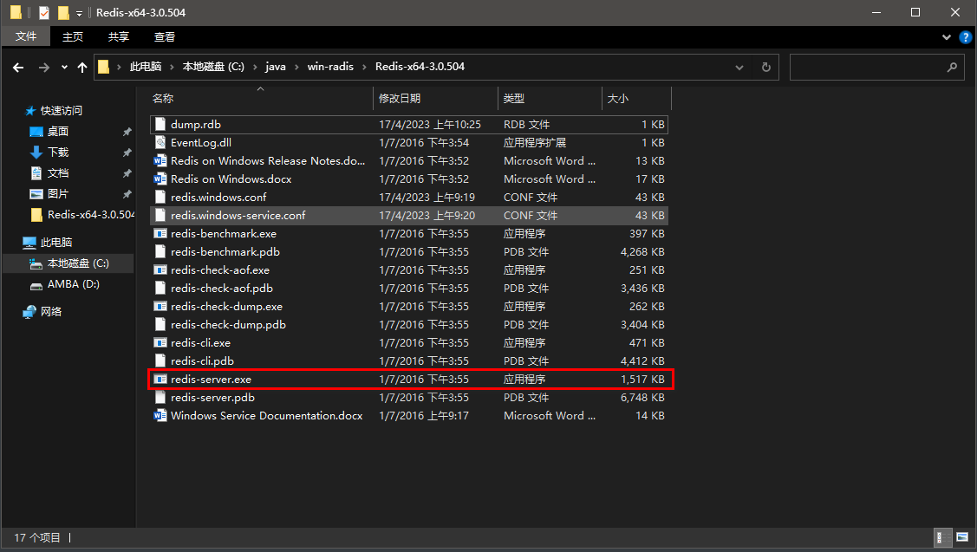Screen dimensions: 977x552
Task: Click the win-radis breadcrumb segment
Action: pyautogui.click(x=330, y=67)
